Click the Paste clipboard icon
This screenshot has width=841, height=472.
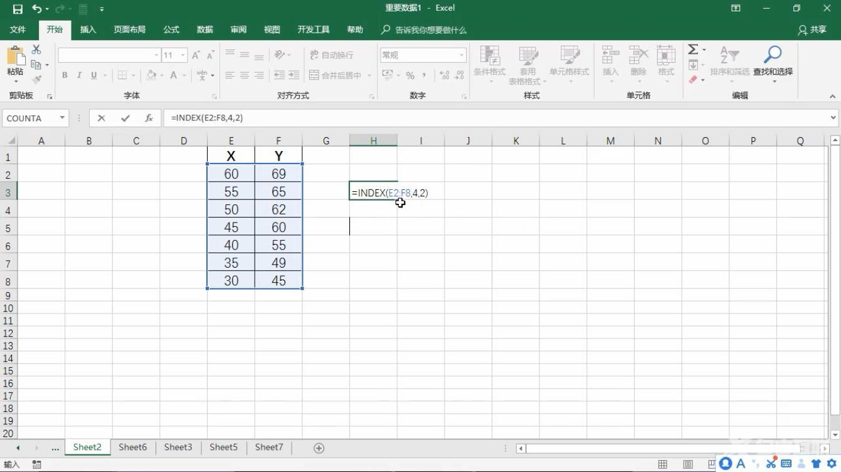pyautogui.click(x=15, y=56)
